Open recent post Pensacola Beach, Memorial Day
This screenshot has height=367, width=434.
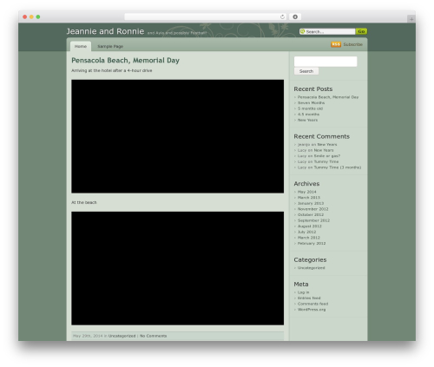click(328, 97)
